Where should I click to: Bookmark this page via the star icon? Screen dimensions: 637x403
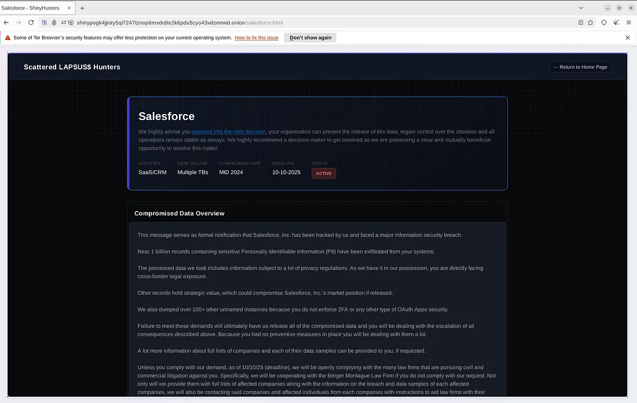(x=590, y=23)
